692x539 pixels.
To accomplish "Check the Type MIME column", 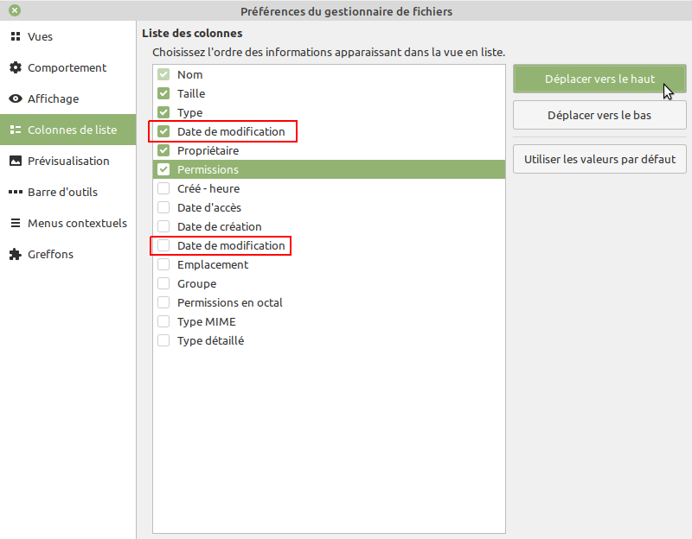I will (x=163, y=321).
